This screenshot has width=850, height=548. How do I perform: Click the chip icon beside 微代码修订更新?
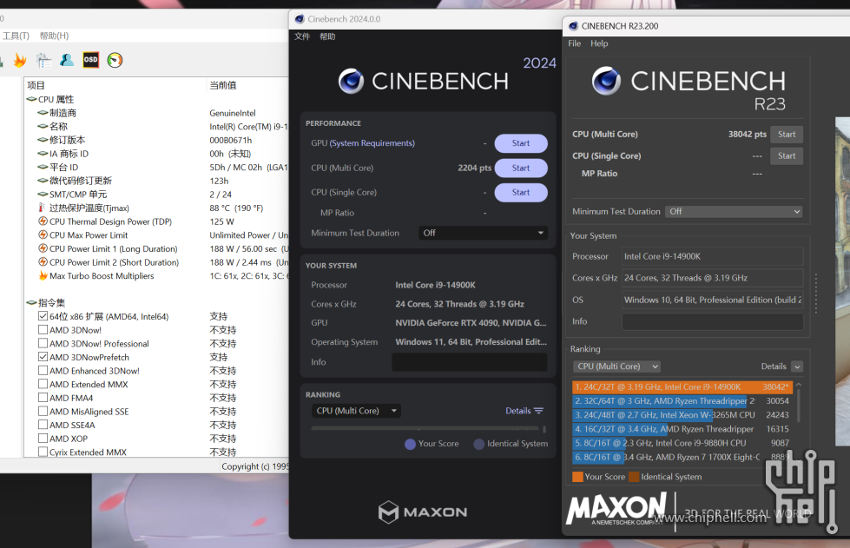click(43, 181)
